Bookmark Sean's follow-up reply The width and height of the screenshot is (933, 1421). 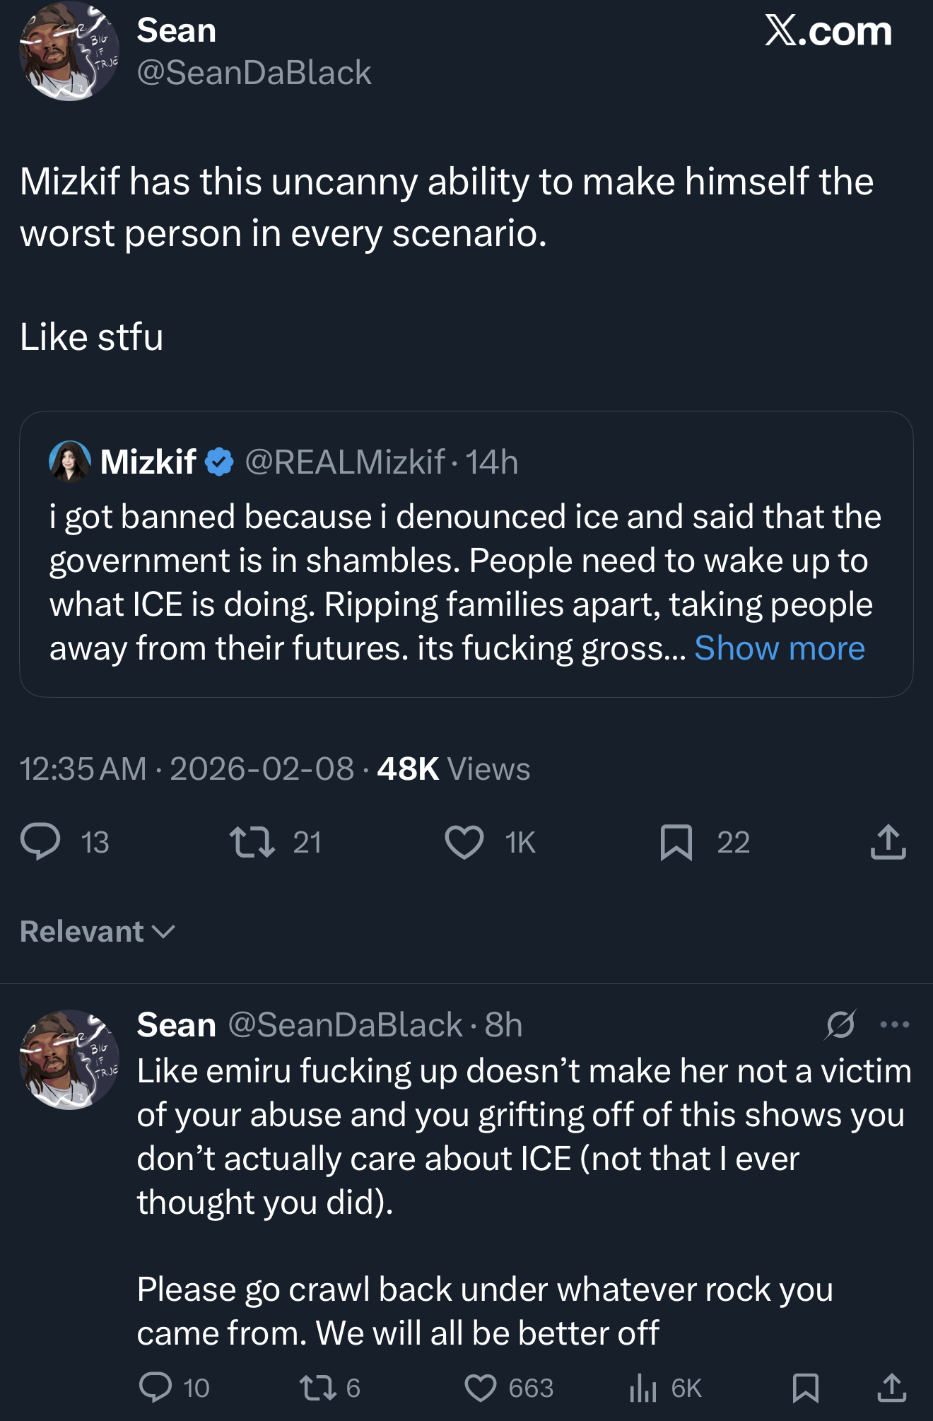[x=805, y=1387]
